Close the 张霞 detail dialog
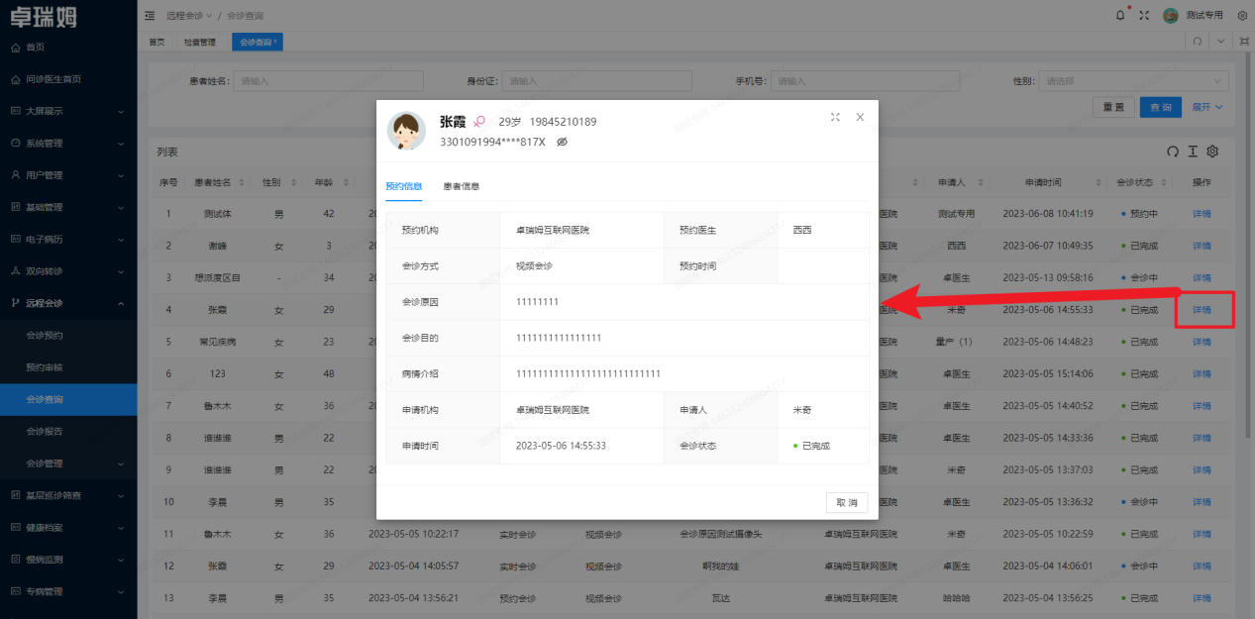This screenshot has height=619, width=1255. pyautogui.click(x=860, y=117)
